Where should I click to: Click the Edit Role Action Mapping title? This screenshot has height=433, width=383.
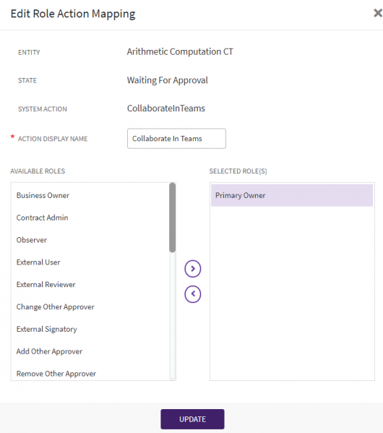coord(73,14)
